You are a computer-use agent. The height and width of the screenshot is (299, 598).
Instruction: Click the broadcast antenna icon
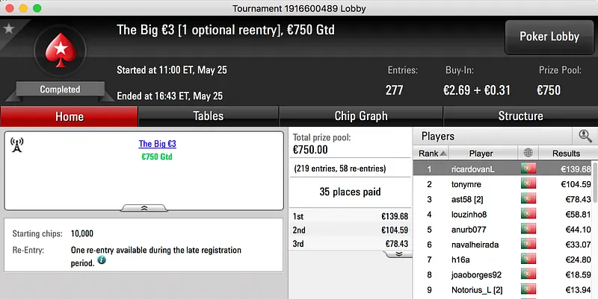point(18,145)
